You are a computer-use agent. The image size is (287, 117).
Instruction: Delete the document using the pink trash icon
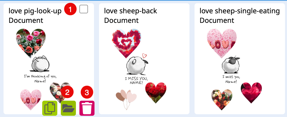[87, 108]
